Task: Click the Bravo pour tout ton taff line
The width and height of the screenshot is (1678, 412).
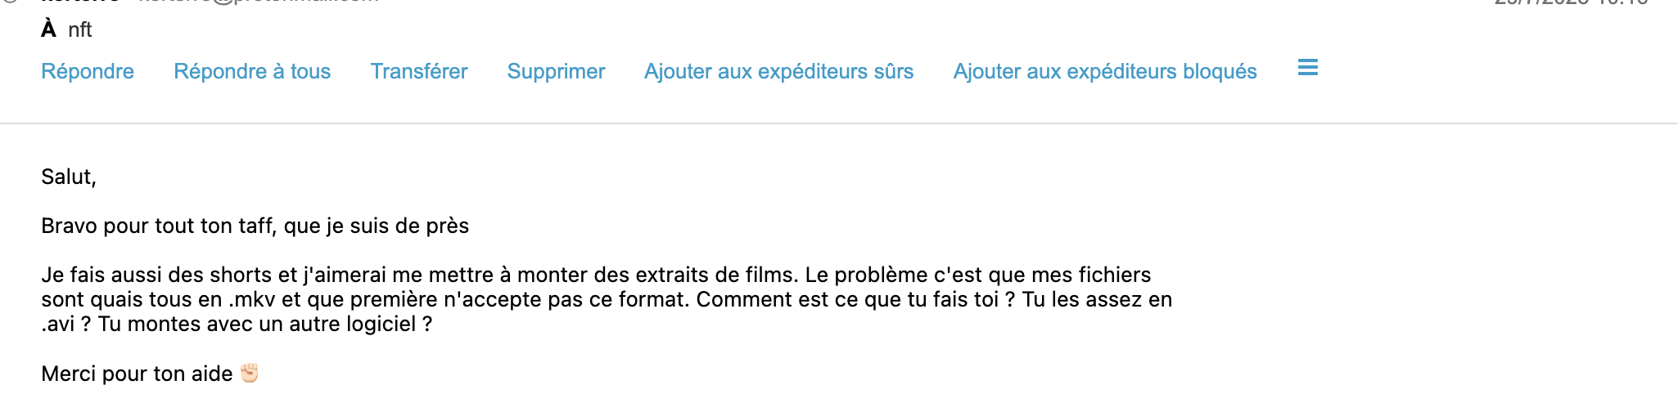Action: coord(255,226)
